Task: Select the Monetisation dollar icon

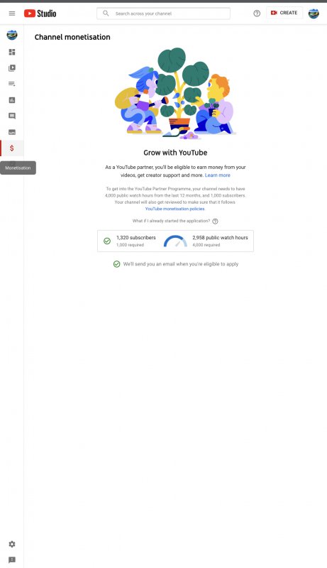Action: [x=12, y=148]
